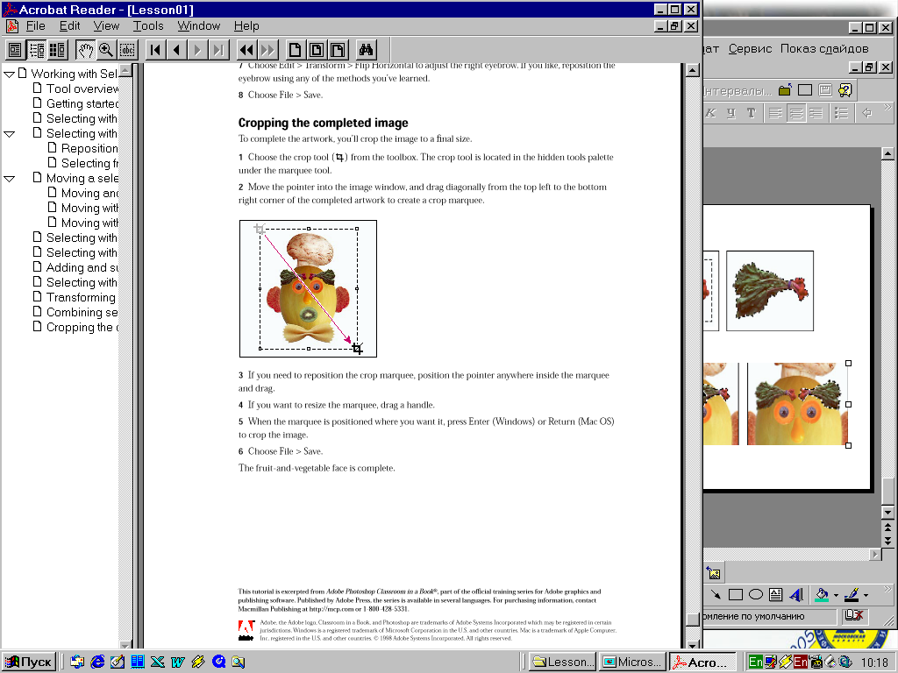Go to first page button

[155, 50]
